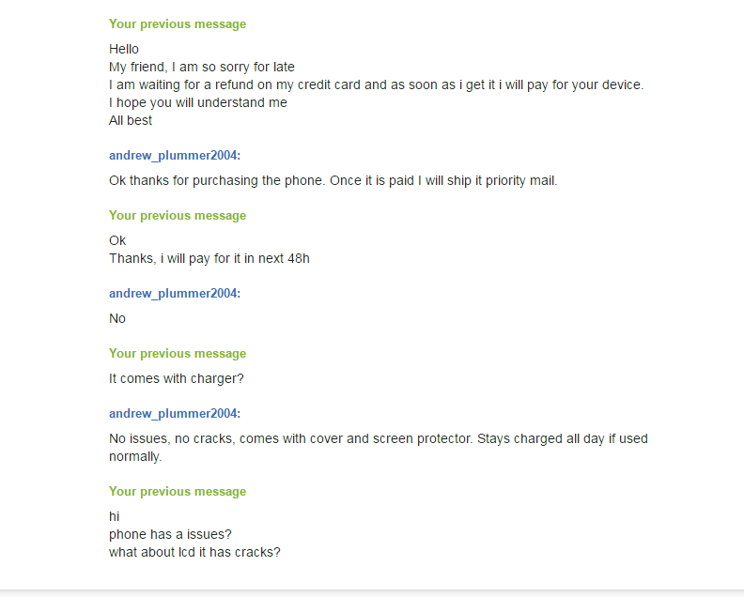Screen dimensions: 744x597
Task: Click the "Ok thanks for purchasing the phone" message
Action: point(333,180)
